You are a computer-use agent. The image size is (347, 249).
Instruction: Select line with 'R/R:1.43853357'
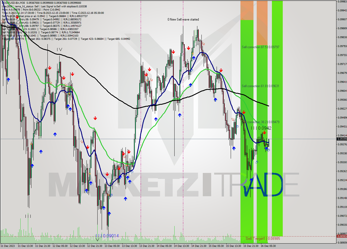tap(40, 29)
